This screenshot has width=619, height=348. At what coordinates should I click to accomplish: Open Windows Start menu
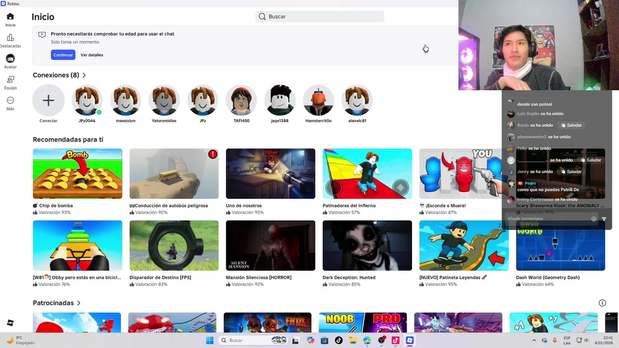209,340
